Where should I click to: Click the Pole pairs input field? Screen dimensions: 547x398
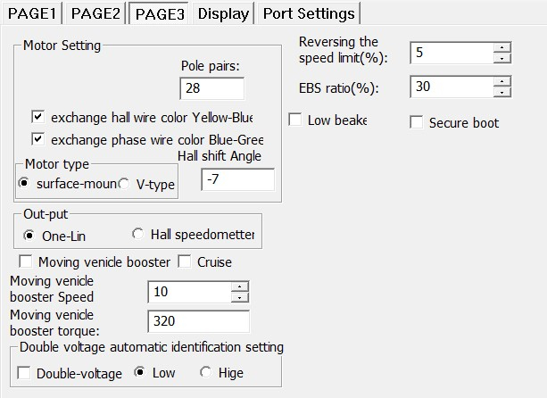point(211,88)
